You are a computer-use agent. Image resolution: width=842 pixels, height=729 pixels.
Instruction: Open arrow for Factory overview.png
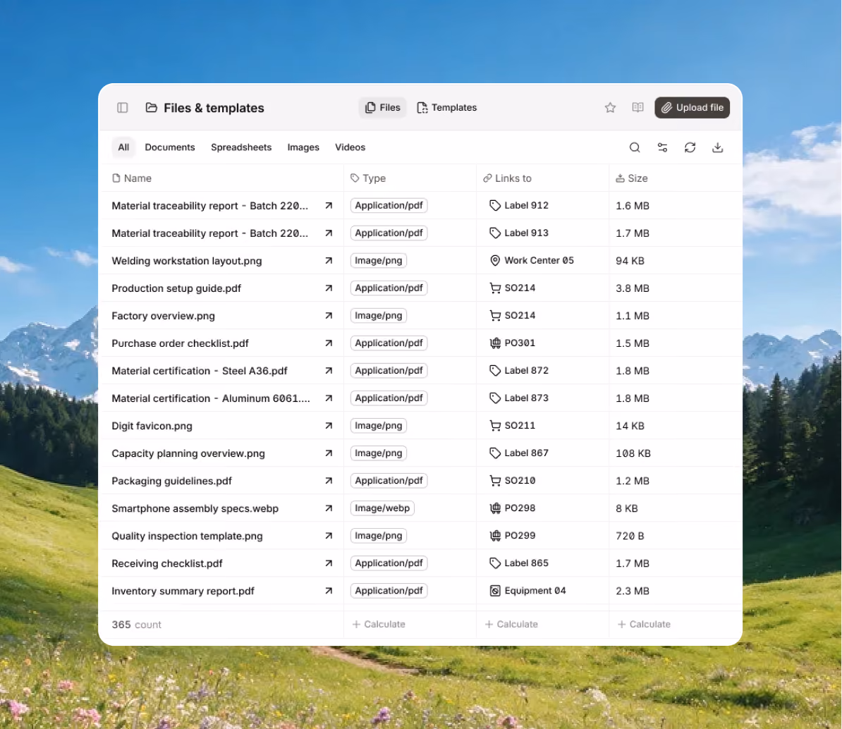tap(329, 316)
